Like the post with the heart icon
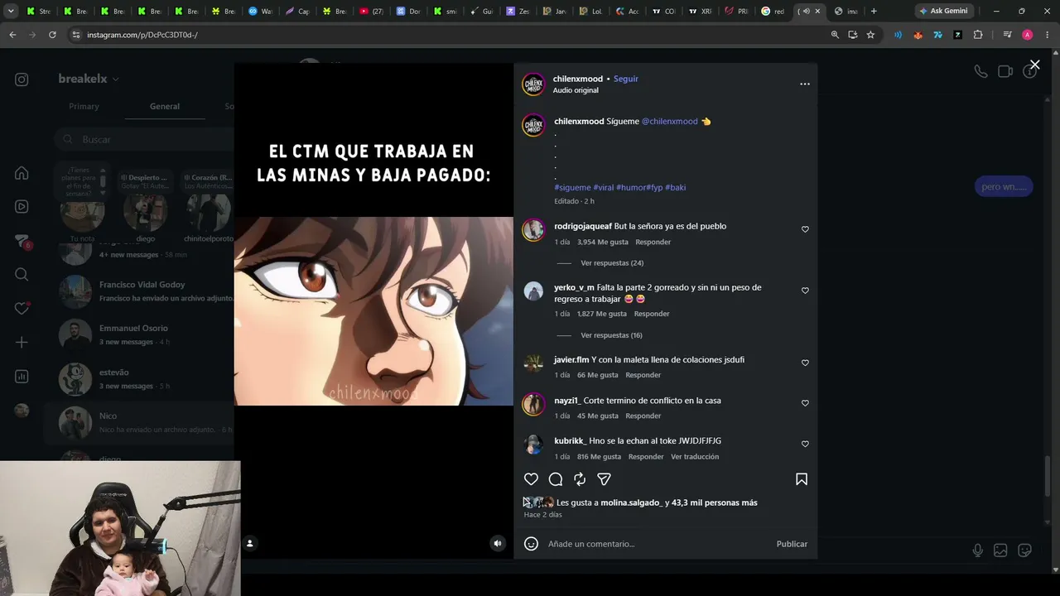 click(x=531, y=479)
